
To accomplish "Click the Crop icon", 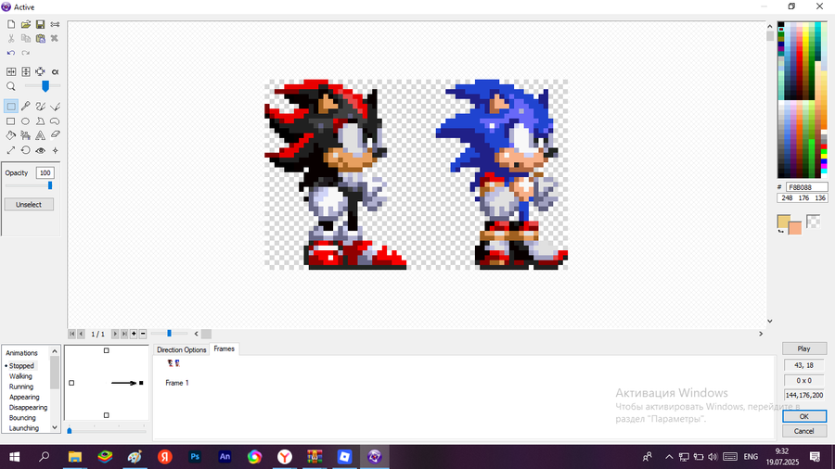I will pos(40,71).
